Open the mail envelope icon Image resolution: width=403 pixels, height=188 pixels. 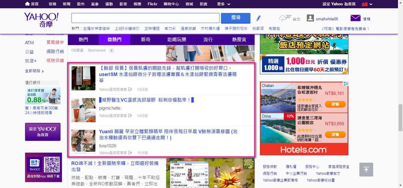(355, 18)
